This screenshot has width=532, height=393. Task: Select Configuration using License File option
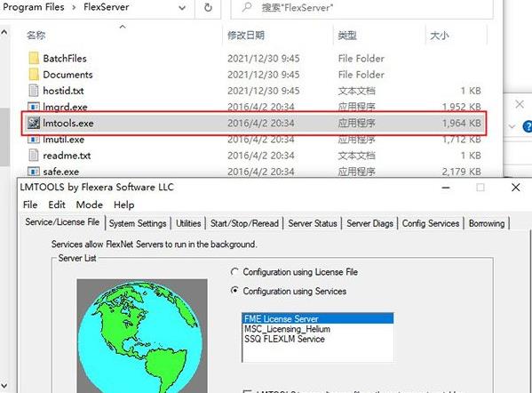pyautogui.click(x=234, y=272)
